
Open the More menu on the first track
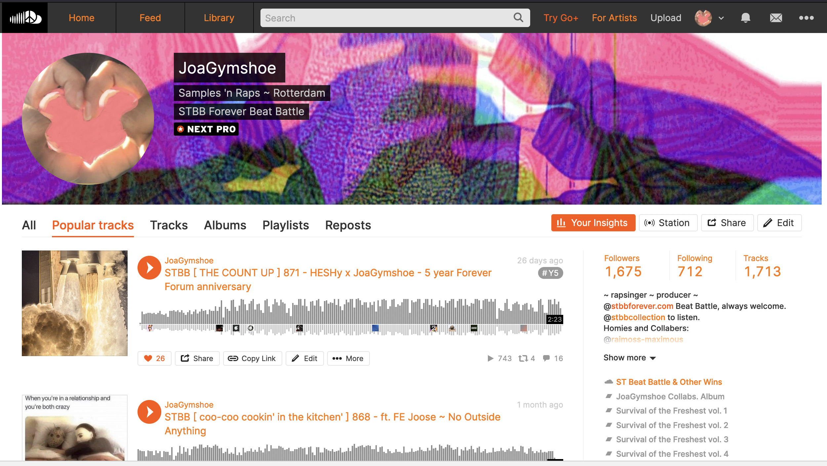348,358
